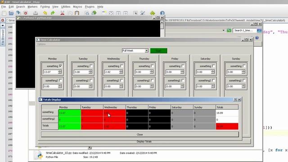Click the Display Totals button
Viewport: 288px width, 162px height.
coord(144,141)
